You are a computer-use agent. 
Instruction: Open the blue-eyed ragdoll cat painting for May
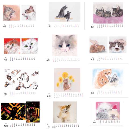coord(65,45)
